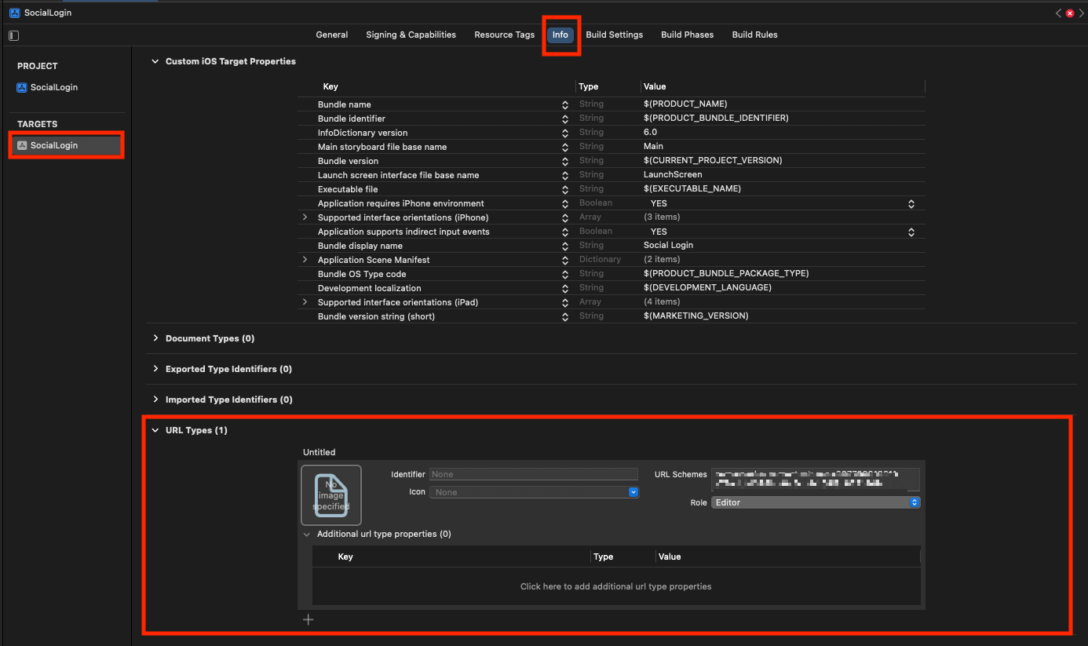Collapse Custom iOS Target Properties section
The image size is (1088, 646).
(155, 61)
